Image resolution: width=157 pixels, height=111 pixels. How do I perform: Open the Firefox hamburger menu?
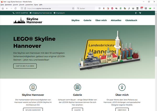point(154,8)
